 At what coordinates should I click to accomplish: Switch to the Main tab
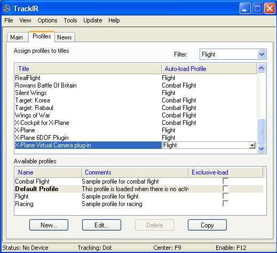click(17, 37)
